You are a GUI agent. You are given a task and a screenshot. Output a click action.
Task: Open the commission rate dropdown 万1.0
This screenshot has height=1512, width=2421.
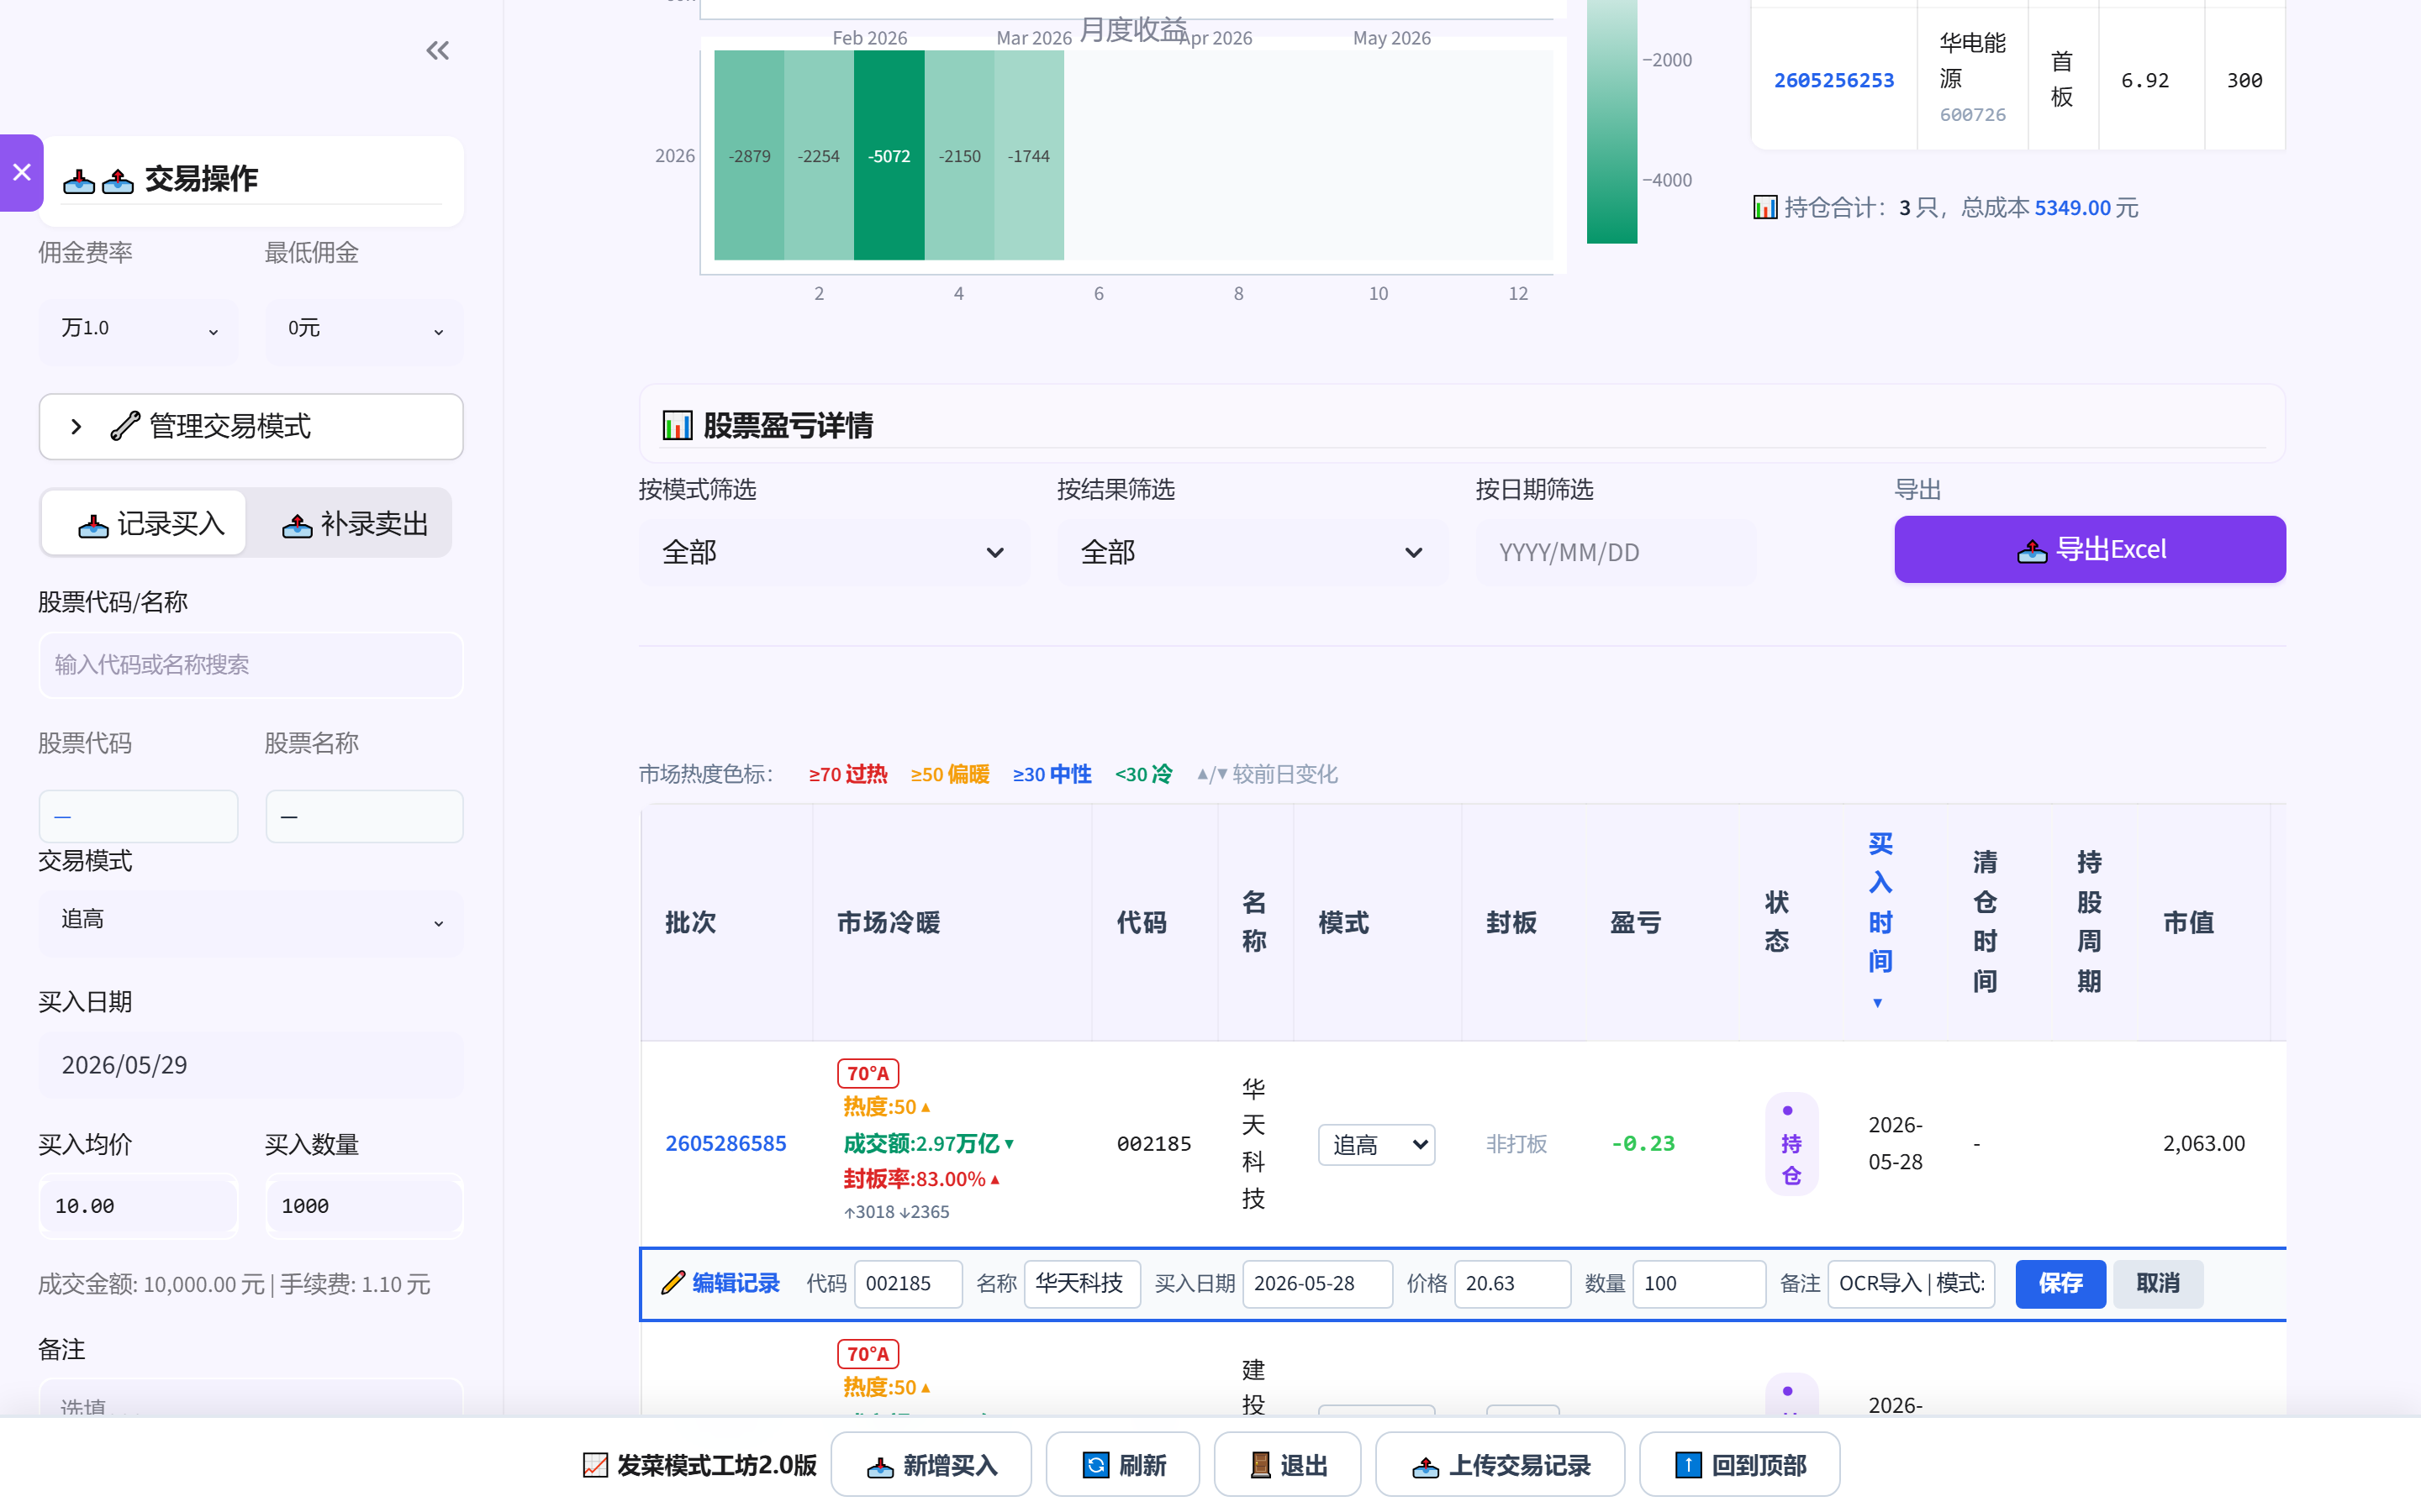coord(138,330)
